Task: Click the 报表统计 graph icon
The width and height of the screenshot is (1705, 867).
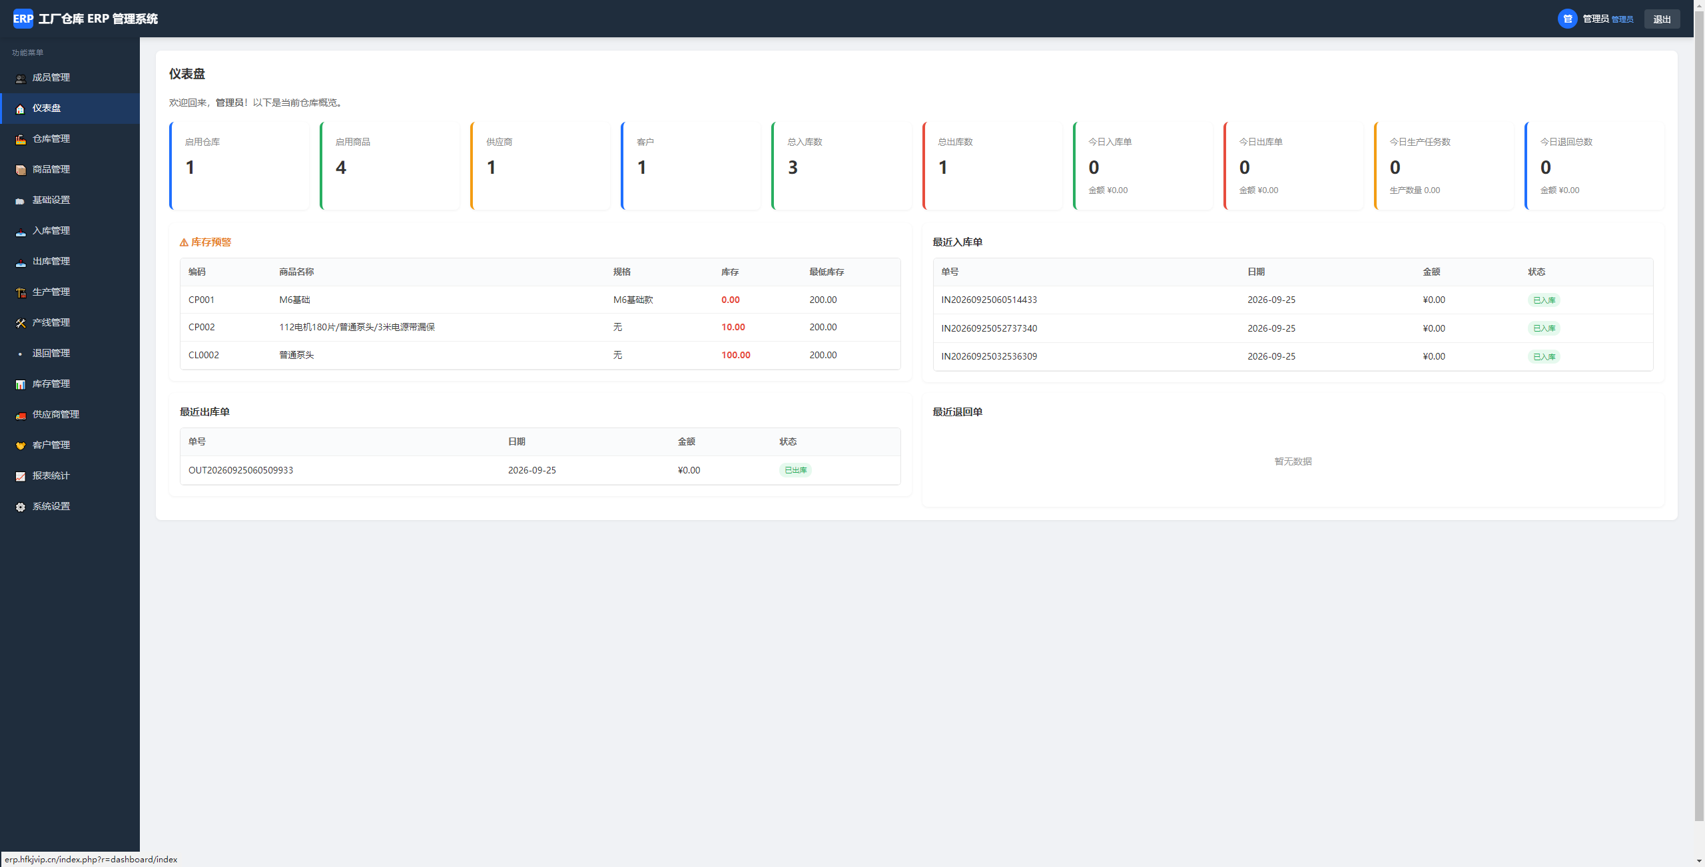Action: [21, 476]
